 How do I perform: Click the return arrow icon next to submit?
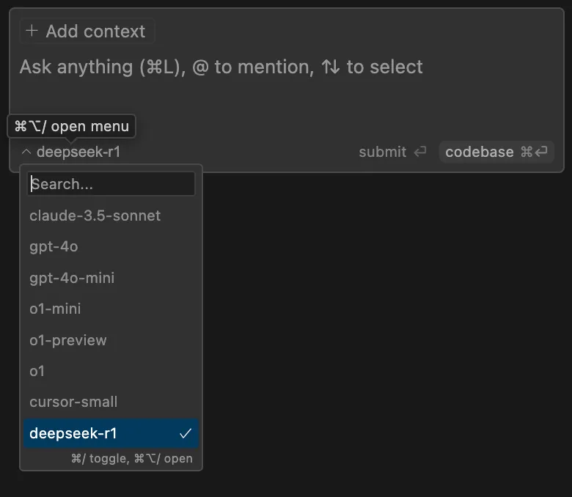tap(420, 152)
